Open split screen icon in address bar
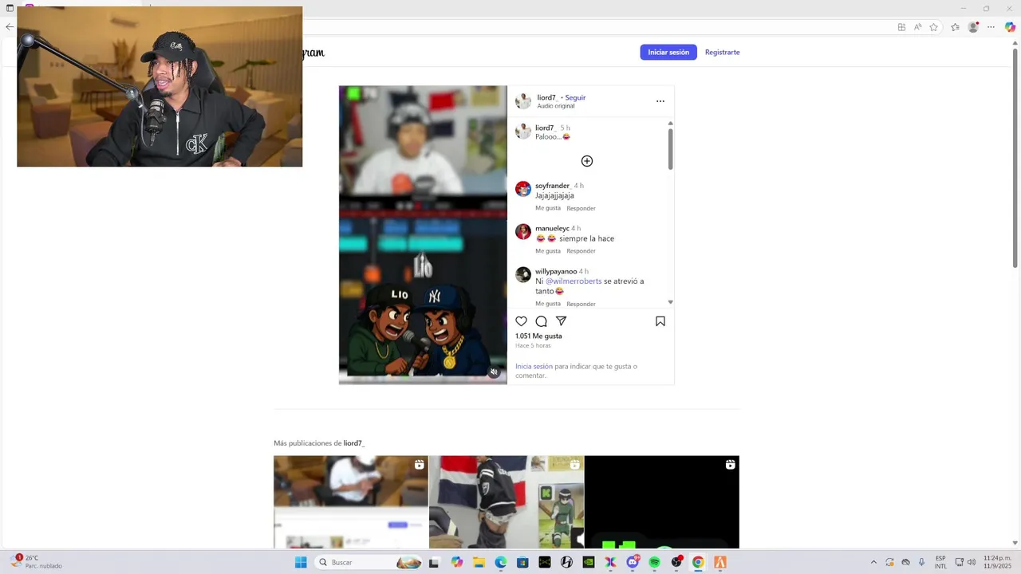The width and height of the screenshot is (1021, 574). [x=901, y=27]
